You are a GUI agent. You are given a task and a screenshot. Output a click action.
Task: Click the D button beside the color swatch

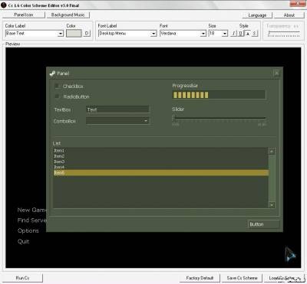tap(87, 34)
